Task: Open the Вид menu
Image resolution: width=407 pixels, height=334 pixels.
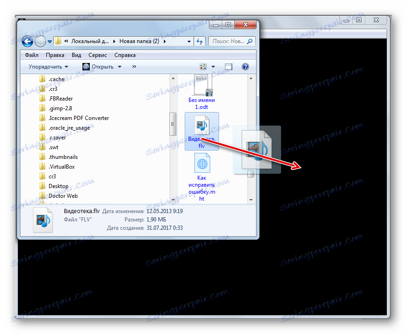Action: [76, 55]
